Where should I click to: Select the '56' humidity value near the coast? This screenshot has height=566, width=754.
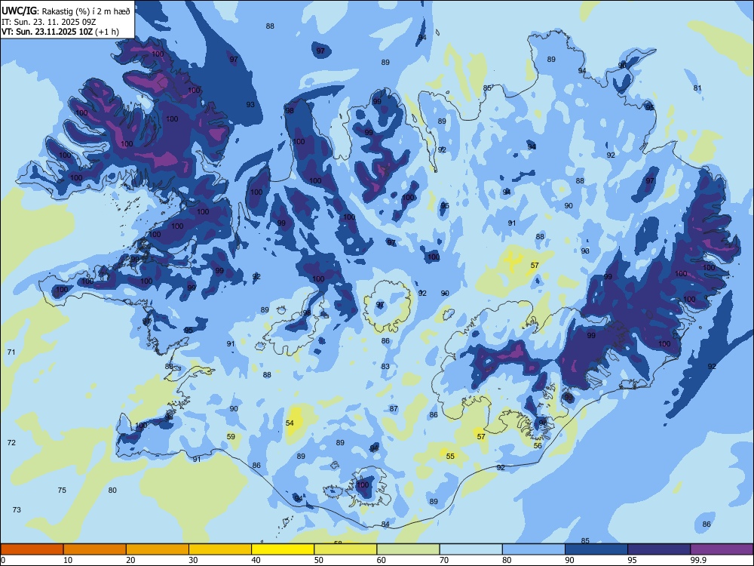[x=538, y=446]
